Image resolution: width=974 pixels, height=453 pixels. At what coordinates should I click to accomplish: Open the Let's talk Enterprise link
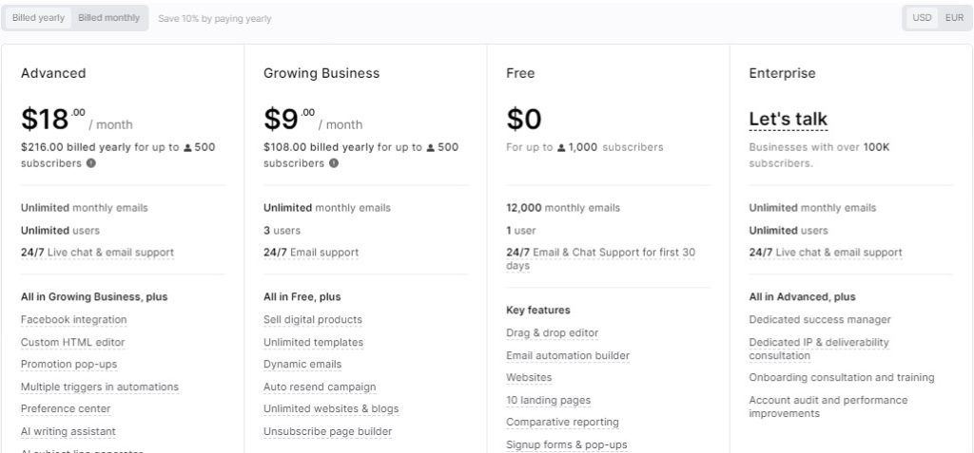(x=789, y=119)
